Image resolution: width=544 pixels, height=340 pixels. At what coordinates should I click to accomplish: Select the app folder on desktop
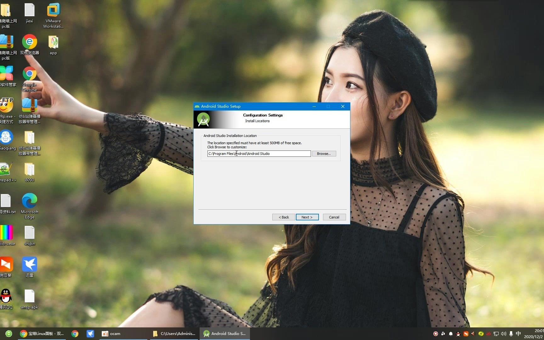click(x=53, y=45)
